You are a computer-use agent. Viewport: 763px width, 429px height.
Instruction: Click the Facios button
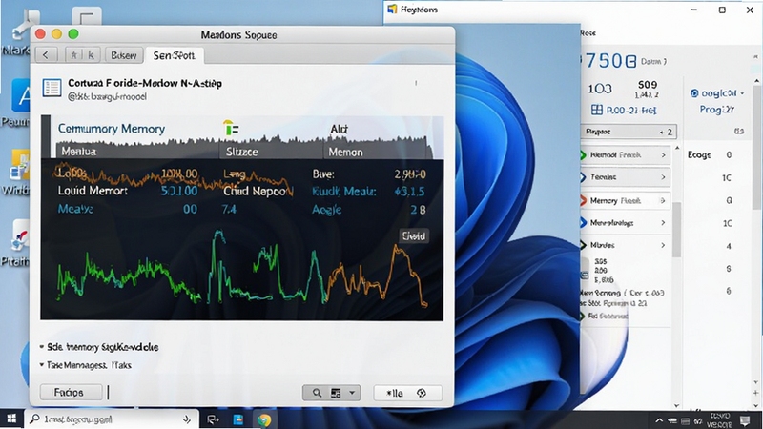pos(69,392)
